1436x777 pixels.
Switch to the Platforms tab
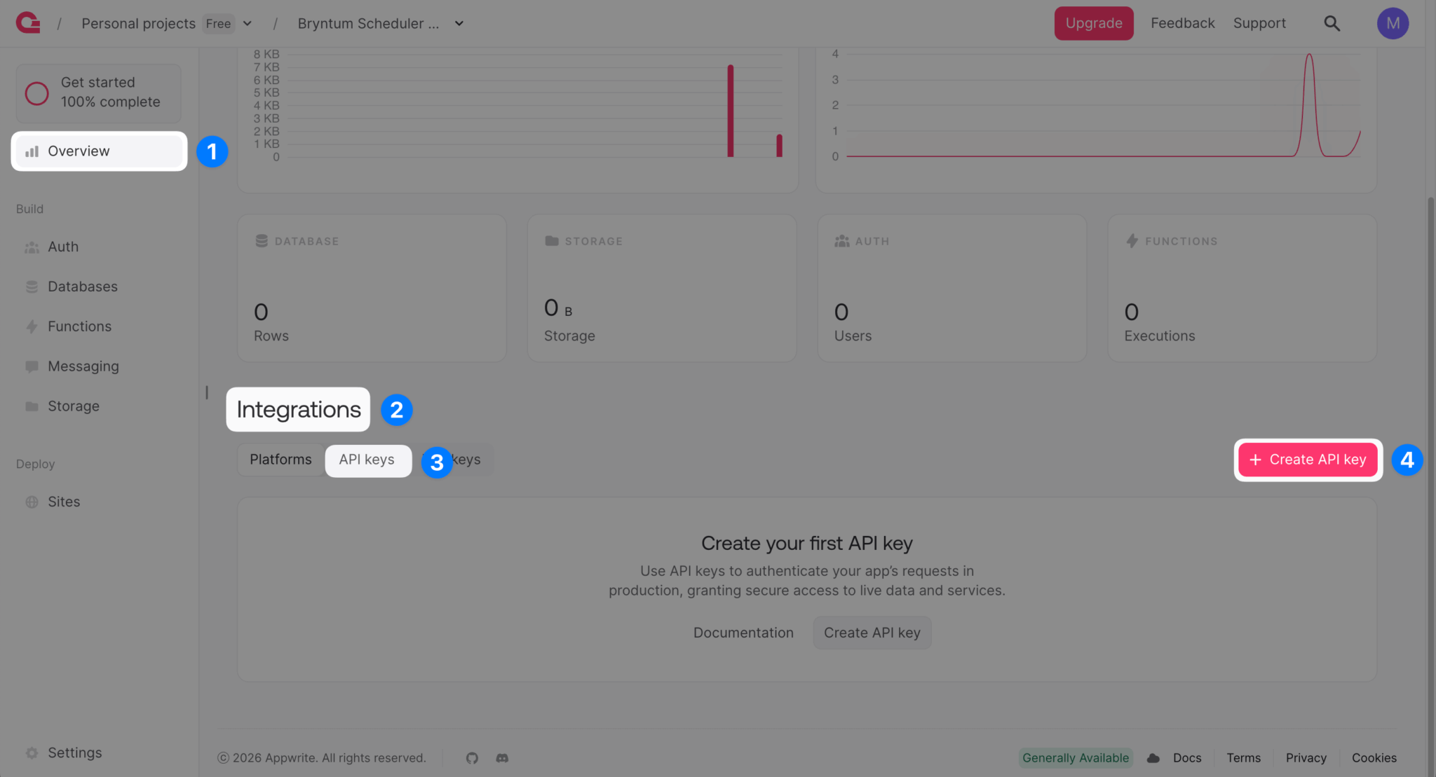tap(280, 460)
